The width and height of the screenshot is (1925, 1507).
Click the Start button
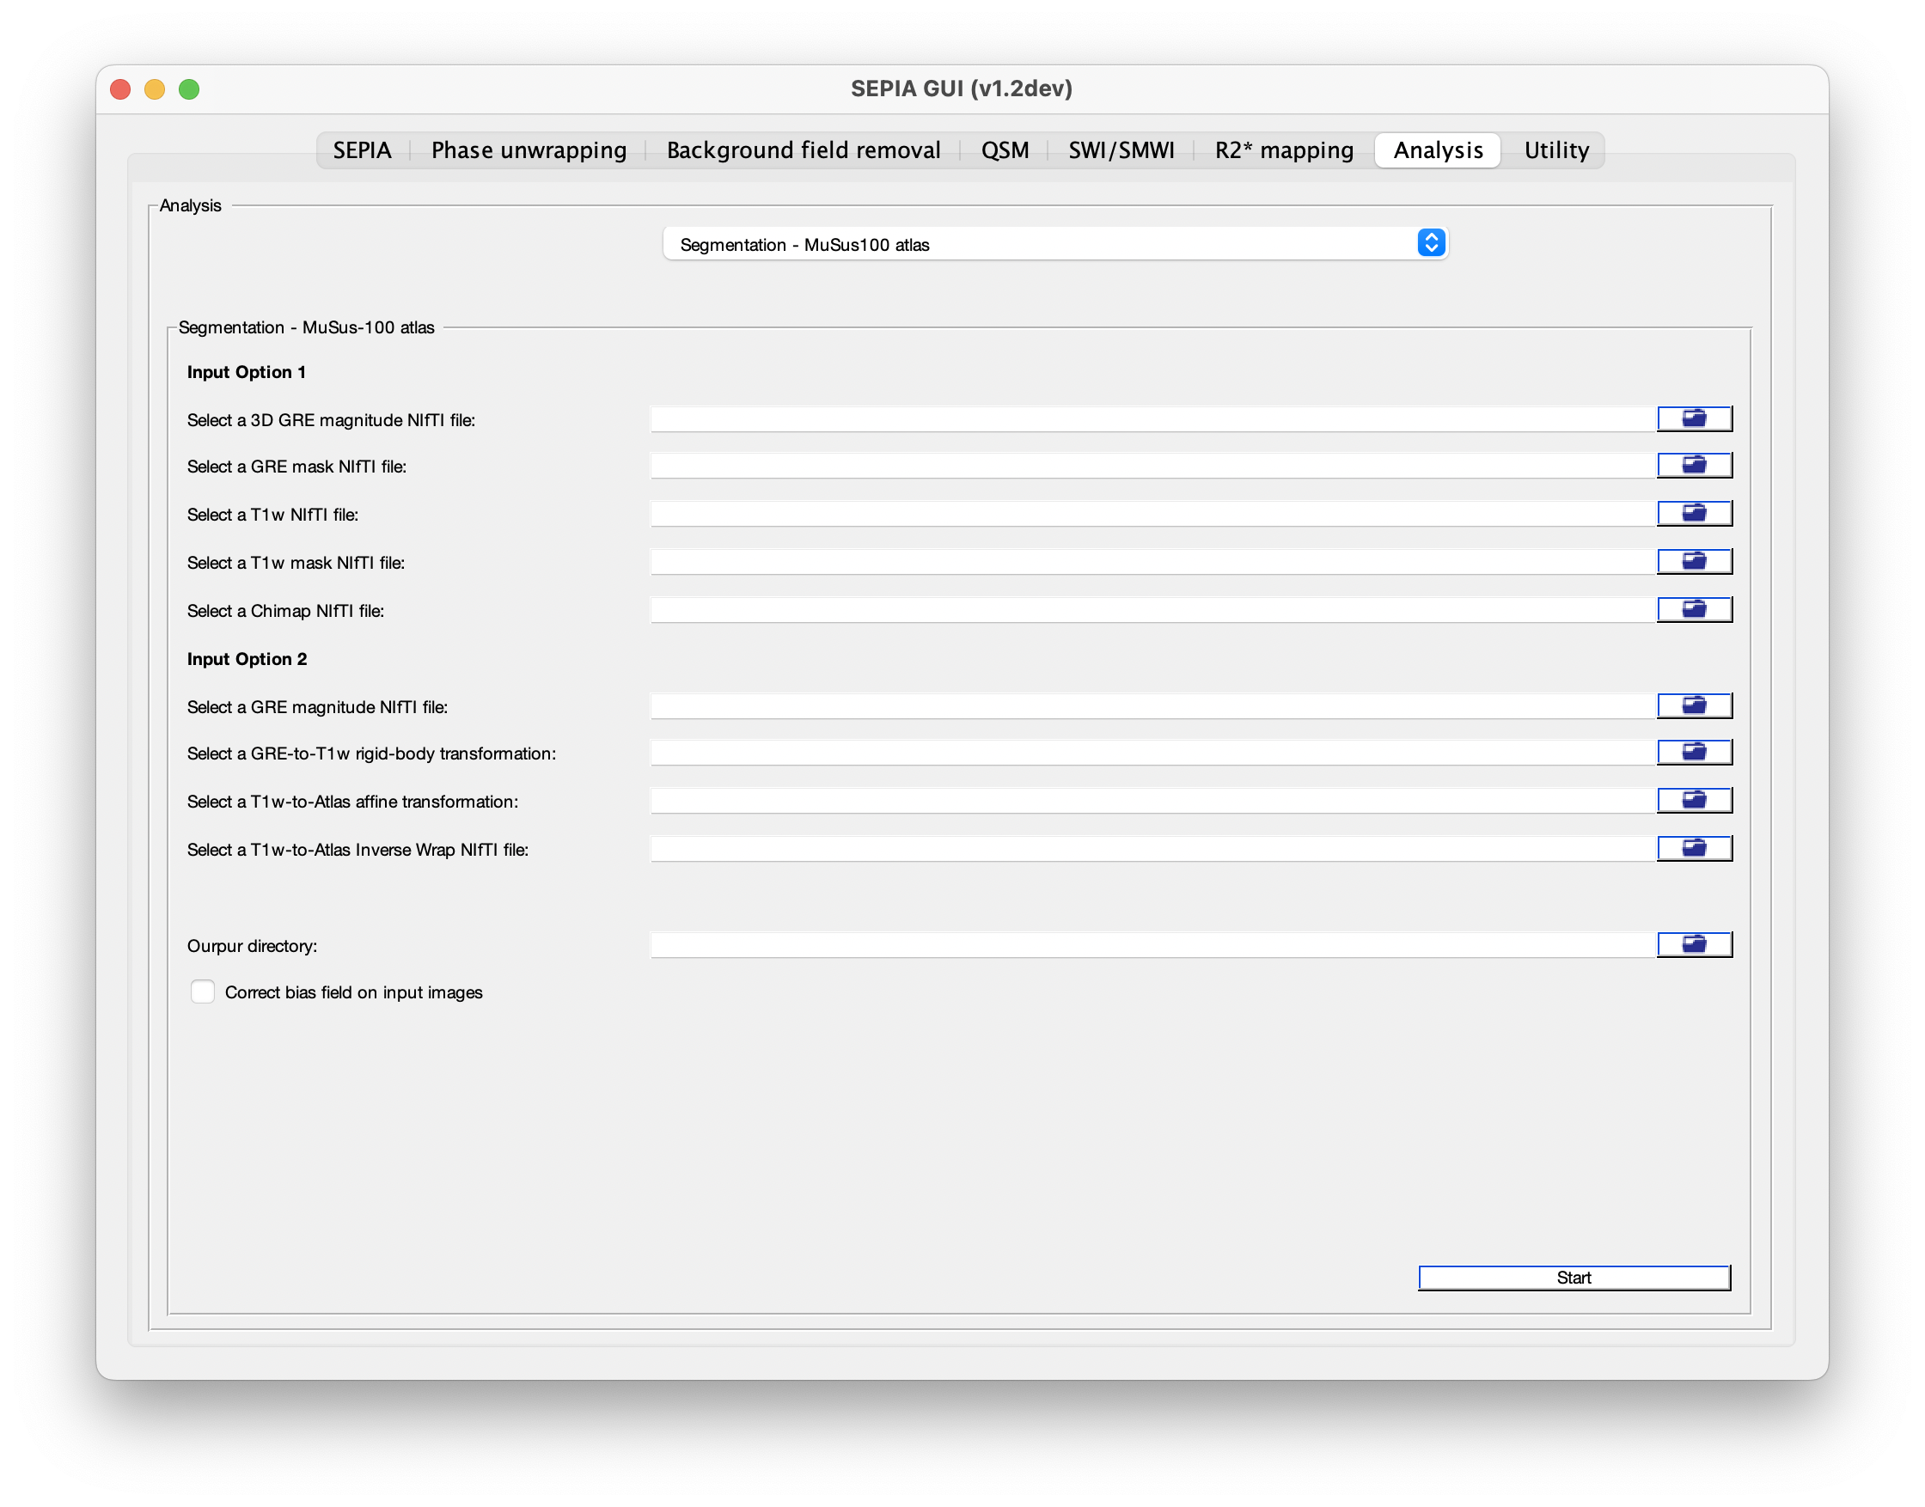(x=1574, y=1278)
